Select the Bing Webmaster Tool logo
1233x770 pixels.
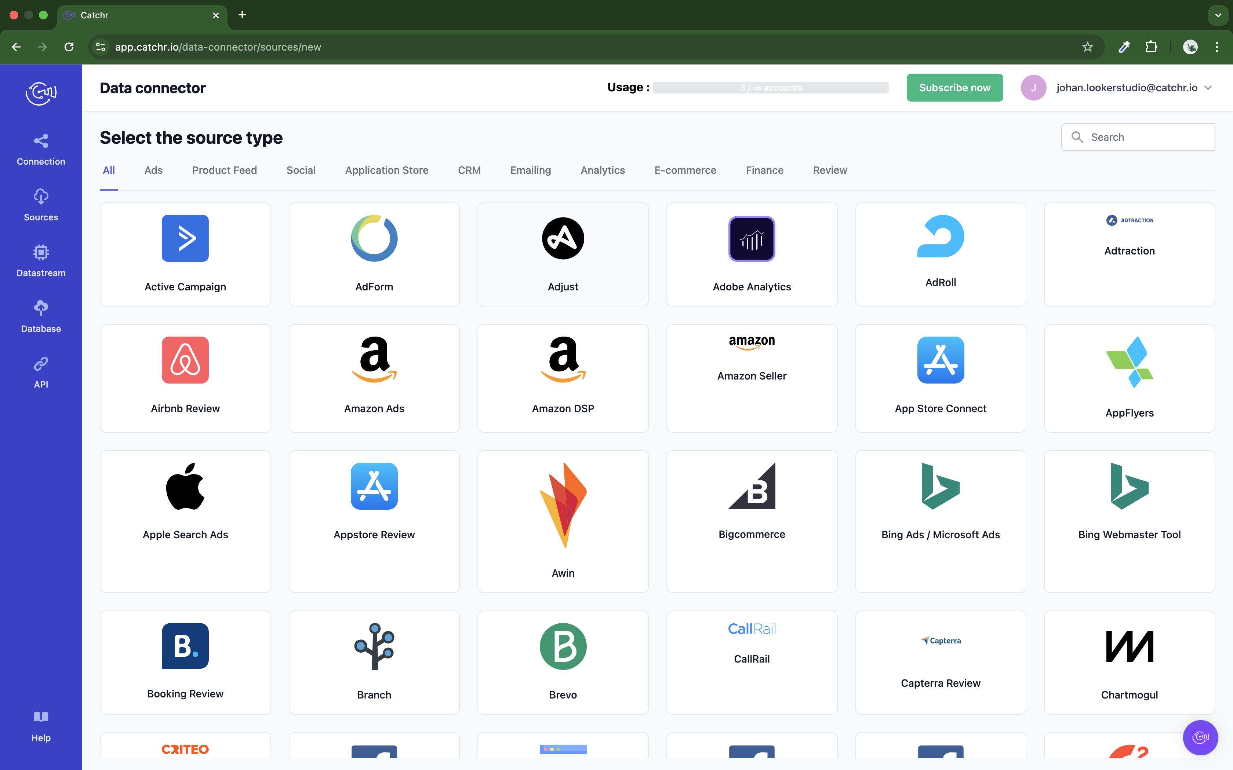[x=1130, y=486]
